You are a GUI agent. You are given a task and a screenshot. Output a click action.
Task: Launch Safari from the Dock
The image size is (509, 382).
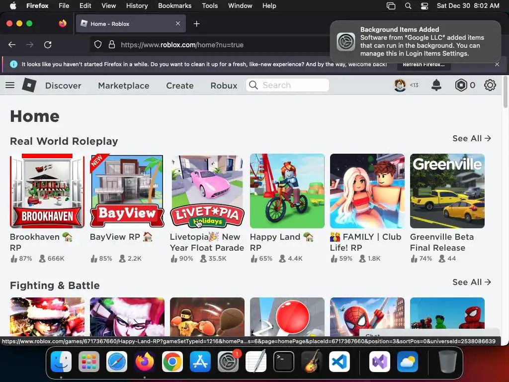(x=117, y=362)
